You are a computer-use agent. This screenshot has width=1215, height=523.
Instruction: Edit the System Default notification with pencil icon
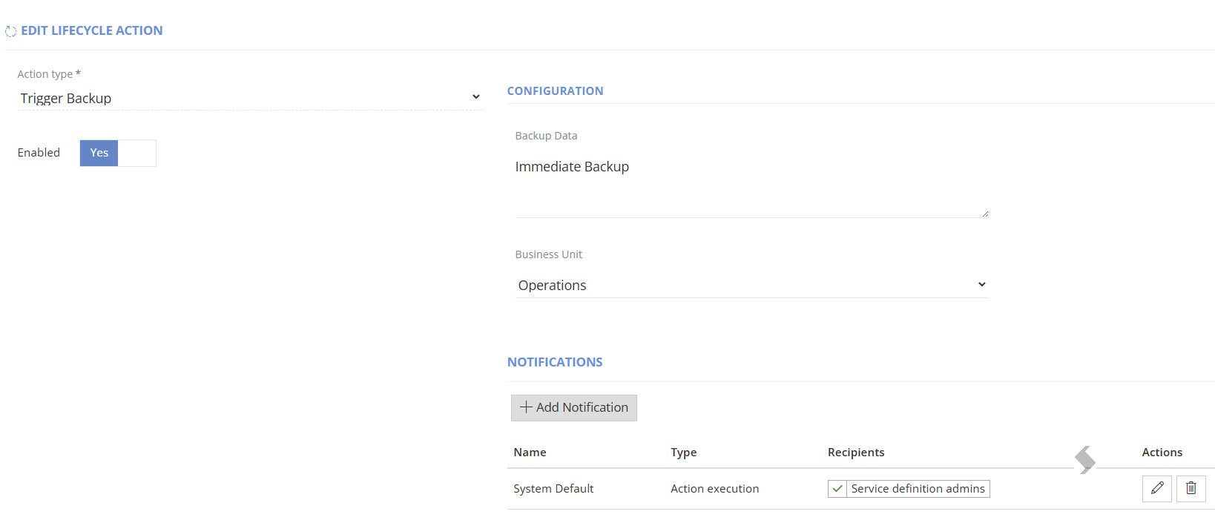(1156, 489)
